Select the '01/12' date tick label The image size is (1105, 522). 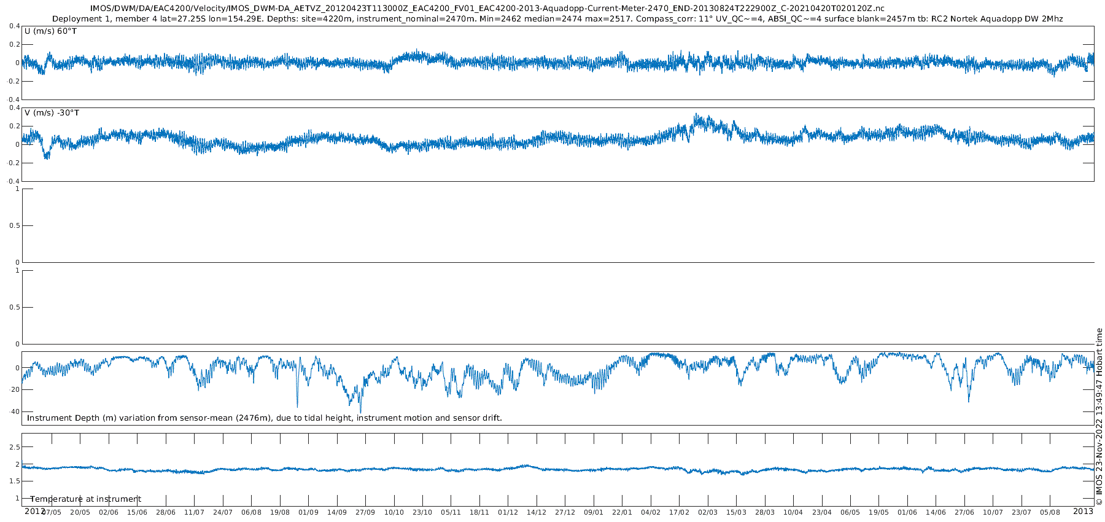click(x=508, y=512)
